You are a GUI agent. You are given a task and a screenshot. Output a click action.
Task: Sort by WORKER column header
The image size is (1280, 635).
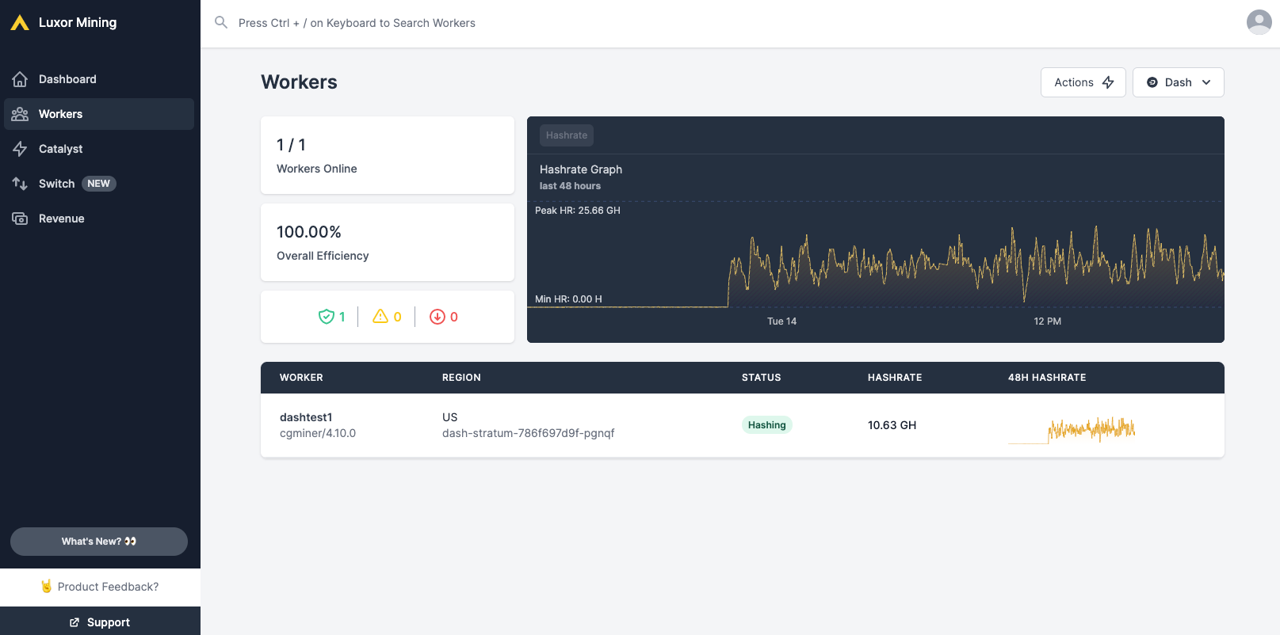301,378
